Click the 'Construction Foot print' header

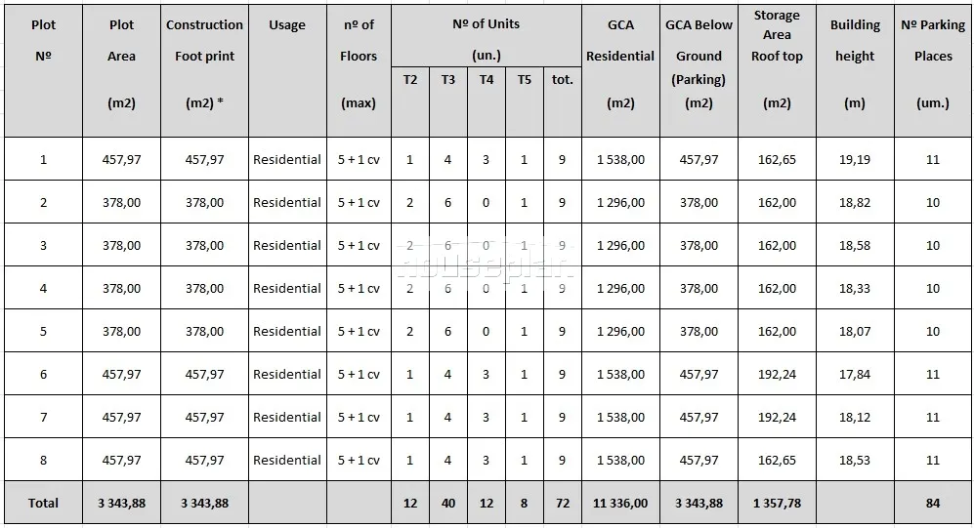[x=204, y=41]
